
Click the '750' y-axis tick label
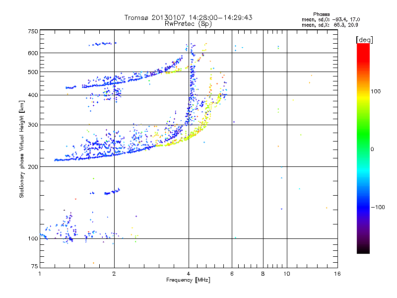(x=33, y=31)
